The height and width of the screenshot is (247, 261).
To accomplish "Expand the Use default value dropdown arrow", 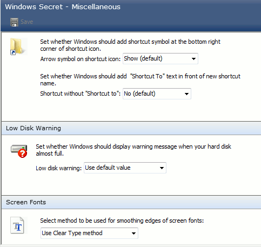I will coord(162,168).
